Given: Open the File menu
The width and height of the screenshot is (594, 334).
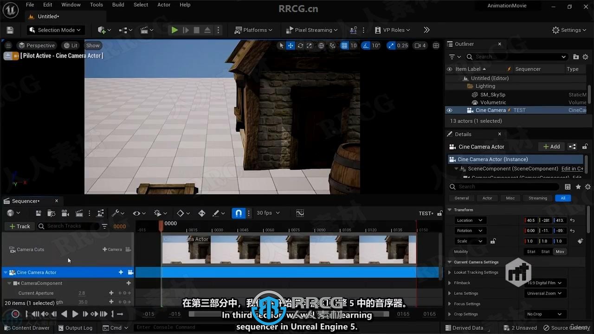Looking at the screenshot, I should pyautogui.click(x=30, y=5).
